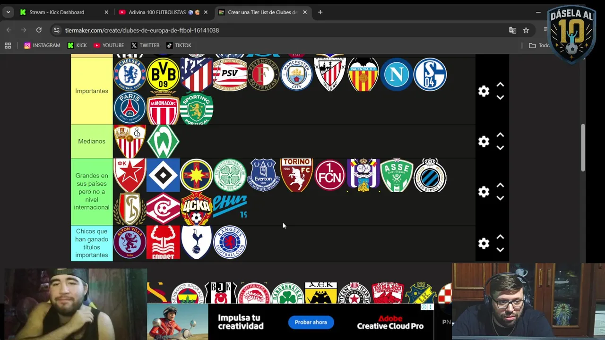Click the Borussia Dortmund BVB 09 logo
This screenshot has height=340, width=605.
coord(163,74)
